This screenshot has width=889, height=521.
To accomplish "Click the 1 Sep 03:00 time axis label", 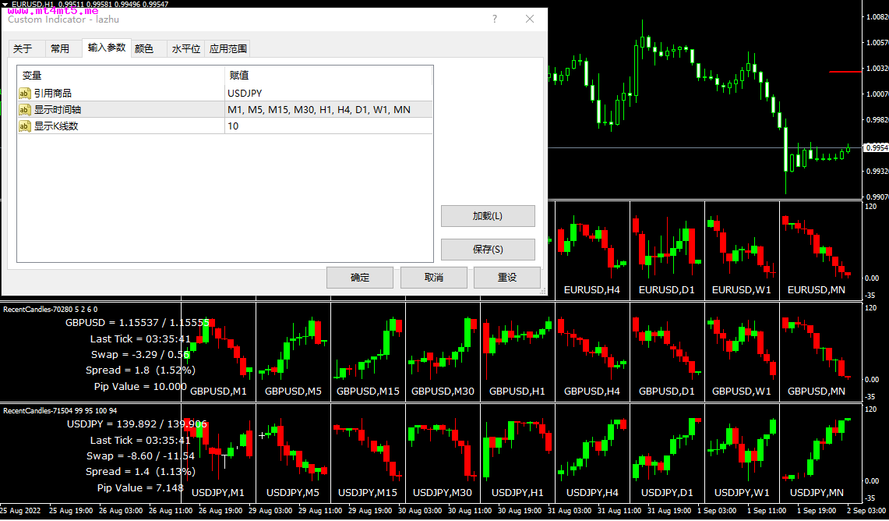I will coord(717,510).
